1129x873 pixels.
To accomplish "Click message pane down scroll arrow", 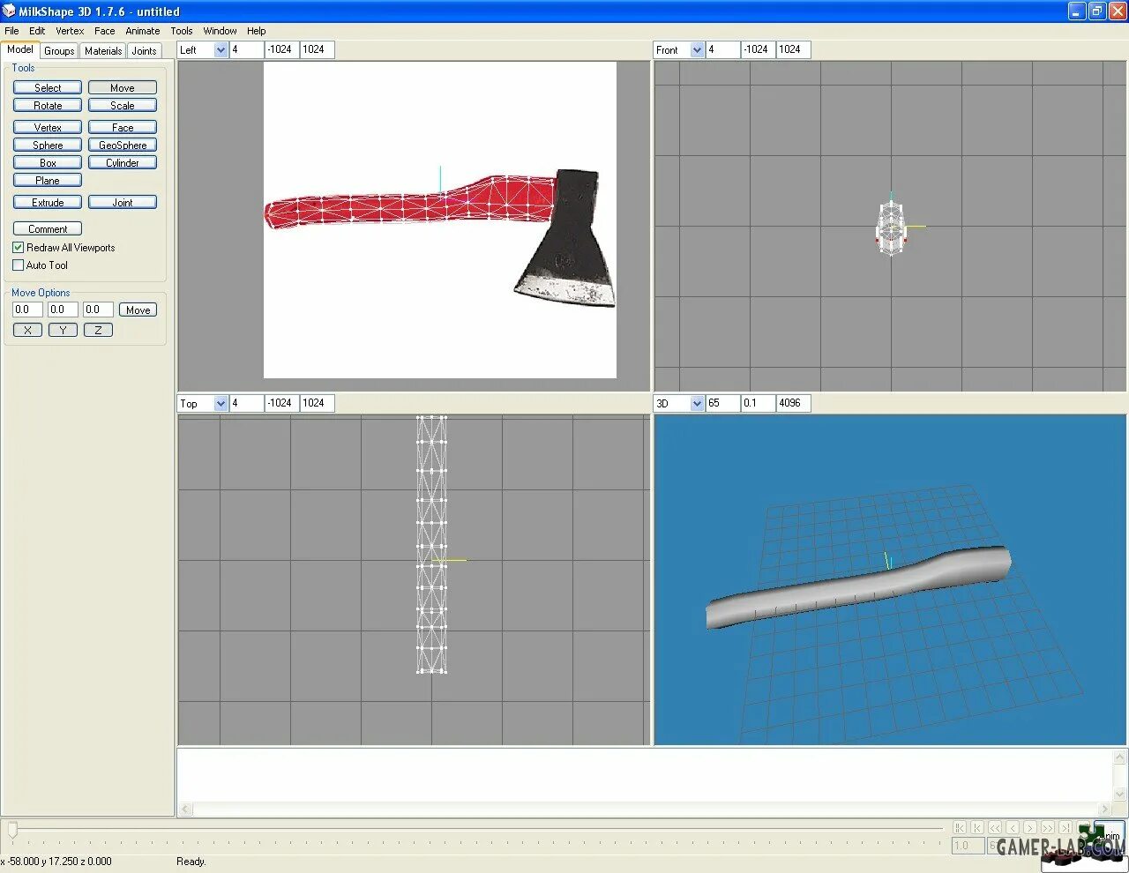I will [x=1120, y=794].
